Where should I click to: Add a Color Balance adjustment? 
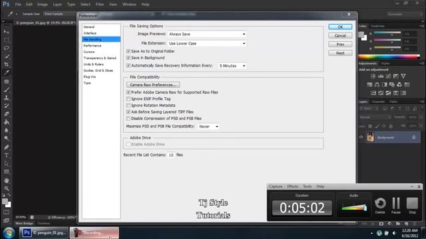(377, 84)
